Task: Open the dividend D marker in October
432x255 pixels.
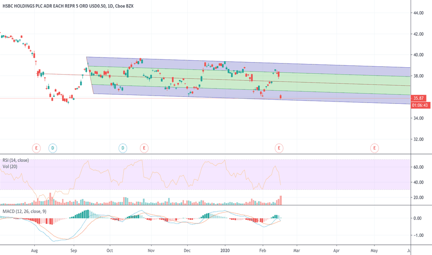Action: 123,148
